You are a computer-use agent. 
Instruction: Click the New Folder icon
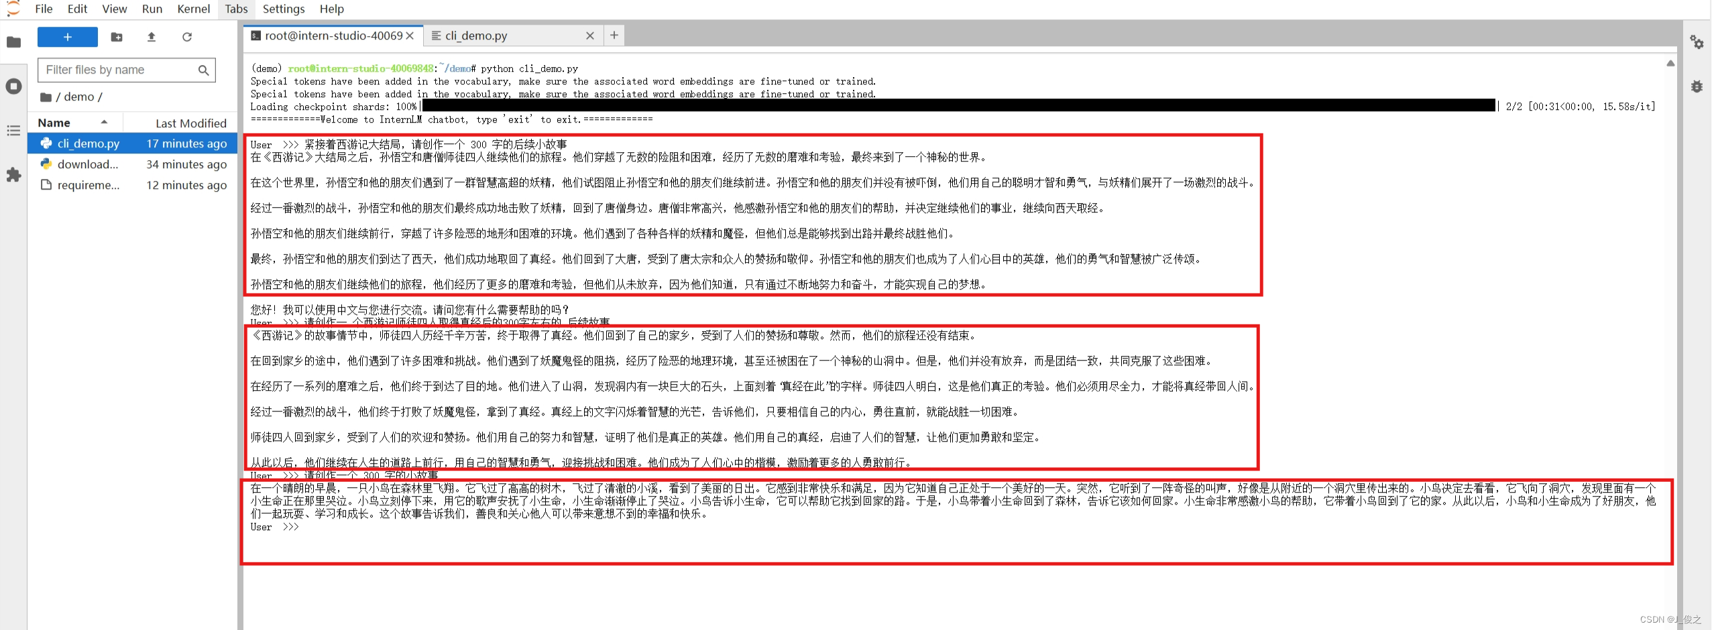[x=117, y=37]
